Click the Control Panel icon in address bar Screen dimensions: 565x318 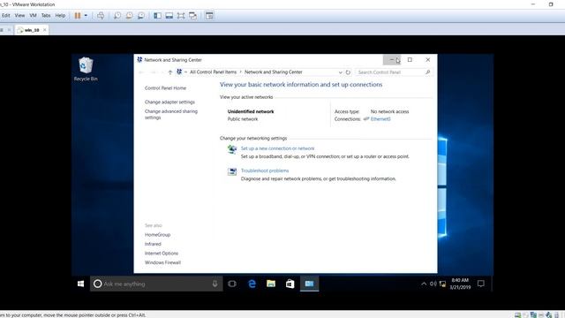(179, 72)
